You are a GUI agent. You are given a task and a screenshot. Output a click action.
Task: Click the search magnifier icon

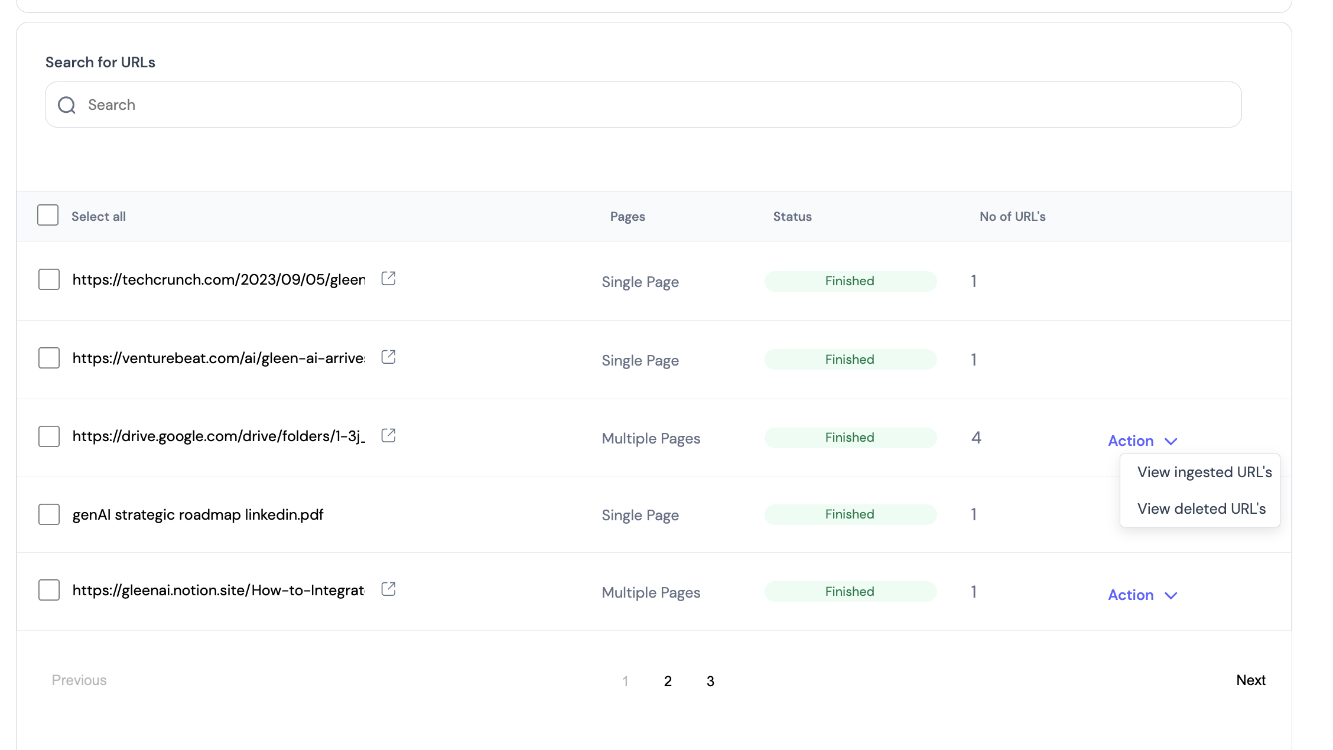[x=67, y=105]
